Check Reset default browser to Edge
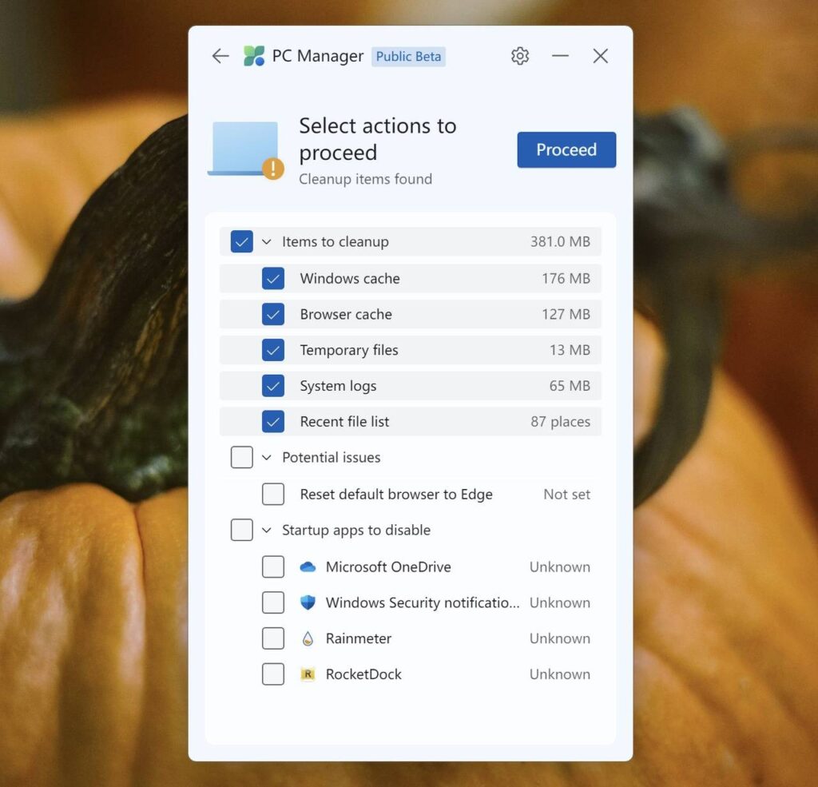818x787 pixels. (x=273, y=495)
